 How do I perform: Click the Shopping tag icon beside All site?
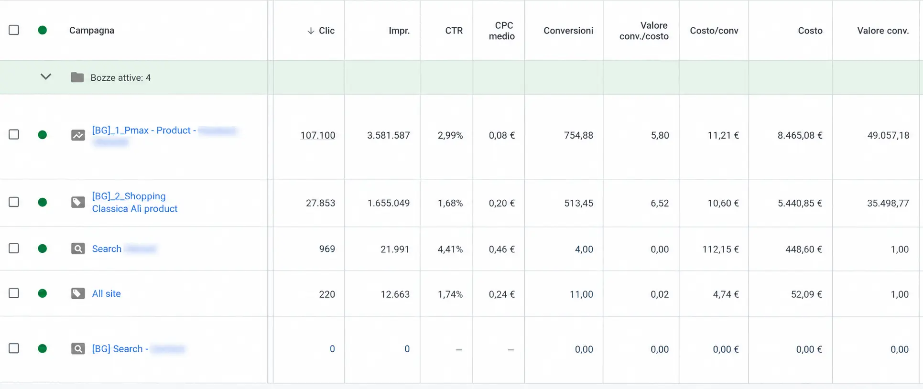click(x=78, y=293)
